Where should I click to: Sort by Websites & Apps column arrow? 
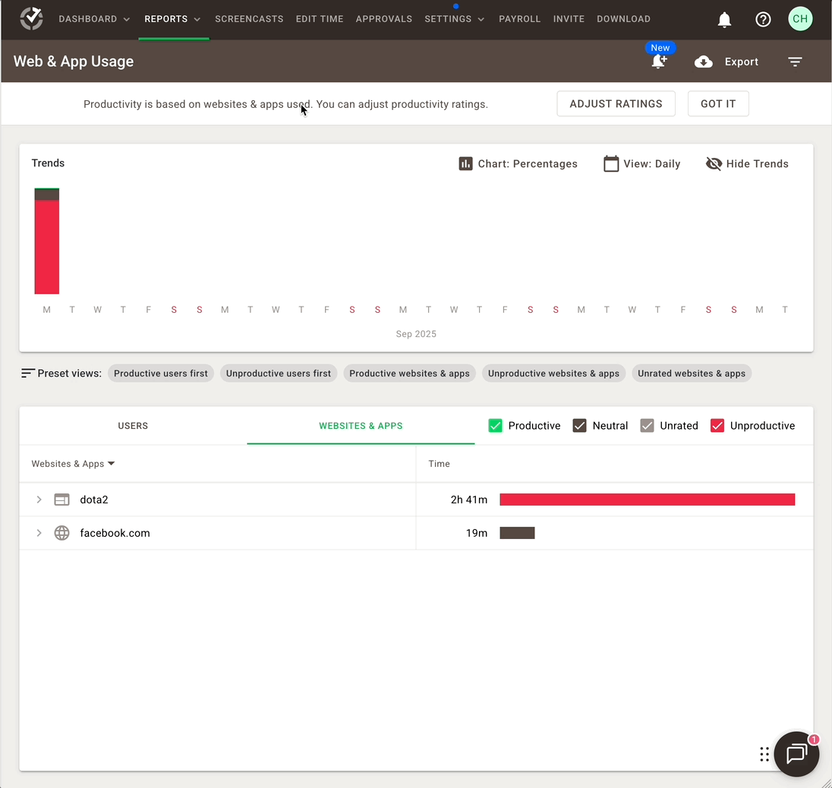(x=111, y=463)
